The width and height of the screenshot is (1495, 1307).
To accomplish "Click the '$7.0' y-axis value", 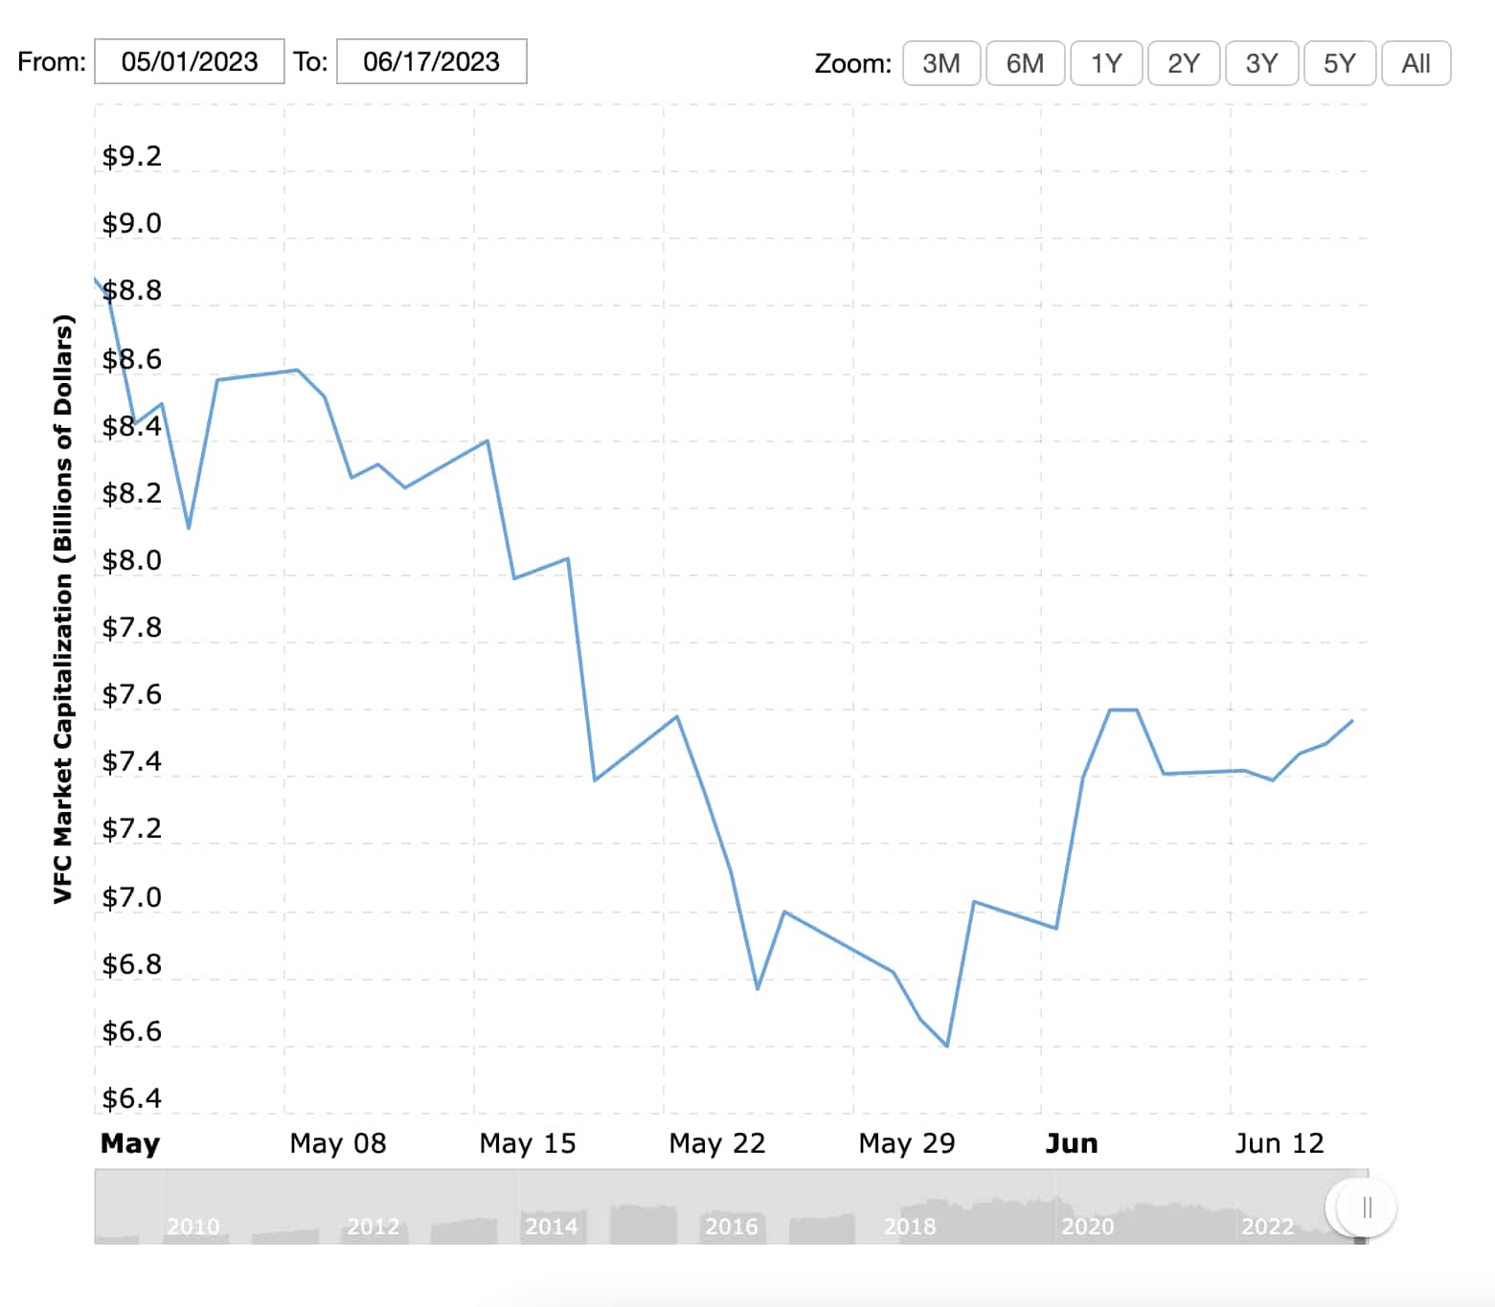I will click(132, 897).
